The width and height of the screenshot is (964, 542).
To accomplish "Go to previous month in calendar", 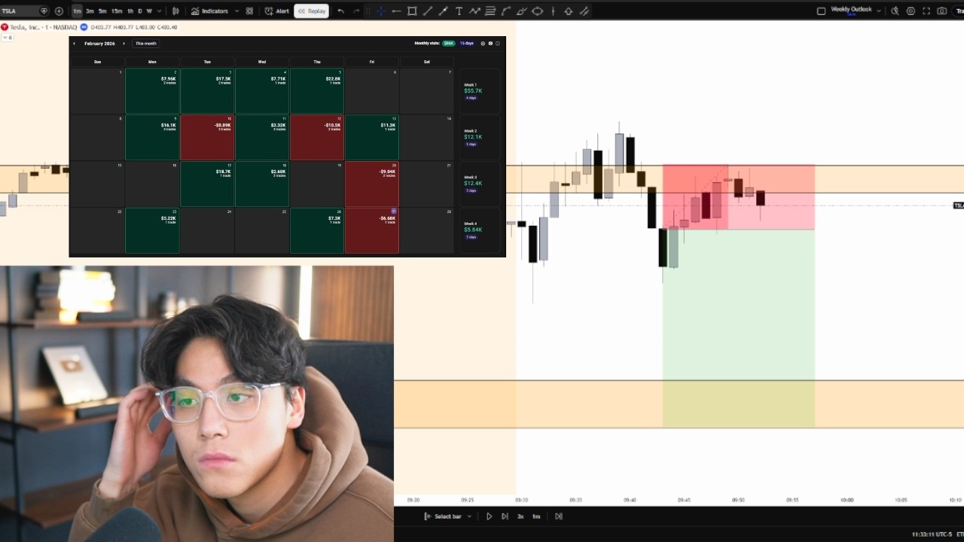I will pos(74,44).
